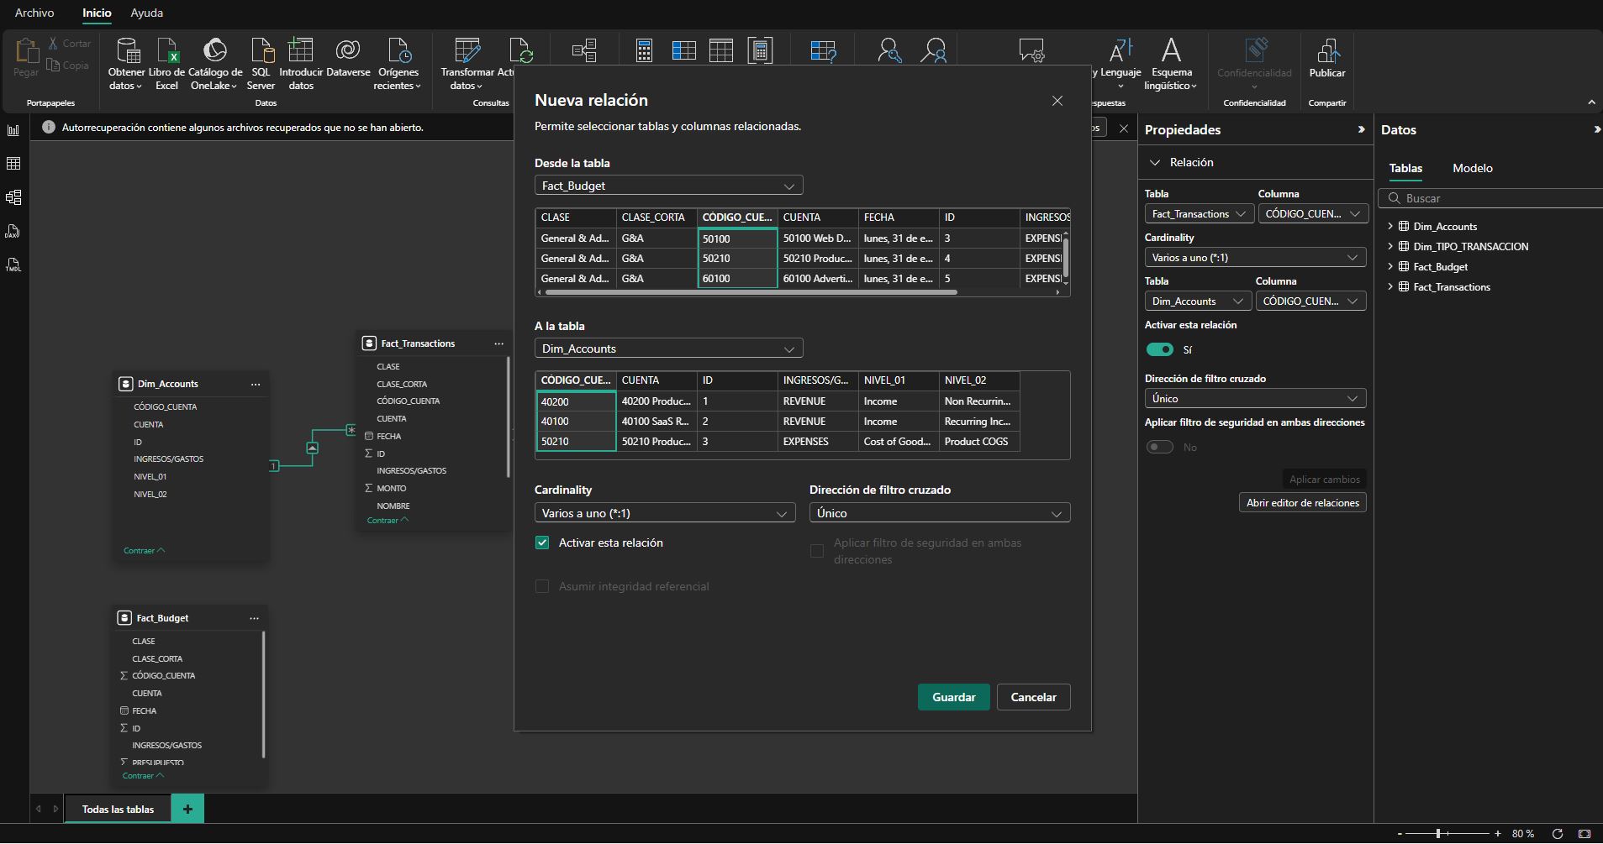Screen dimensions: 1603x844
Task: Open the Desde la tabla dropdown
Action: 668,186
